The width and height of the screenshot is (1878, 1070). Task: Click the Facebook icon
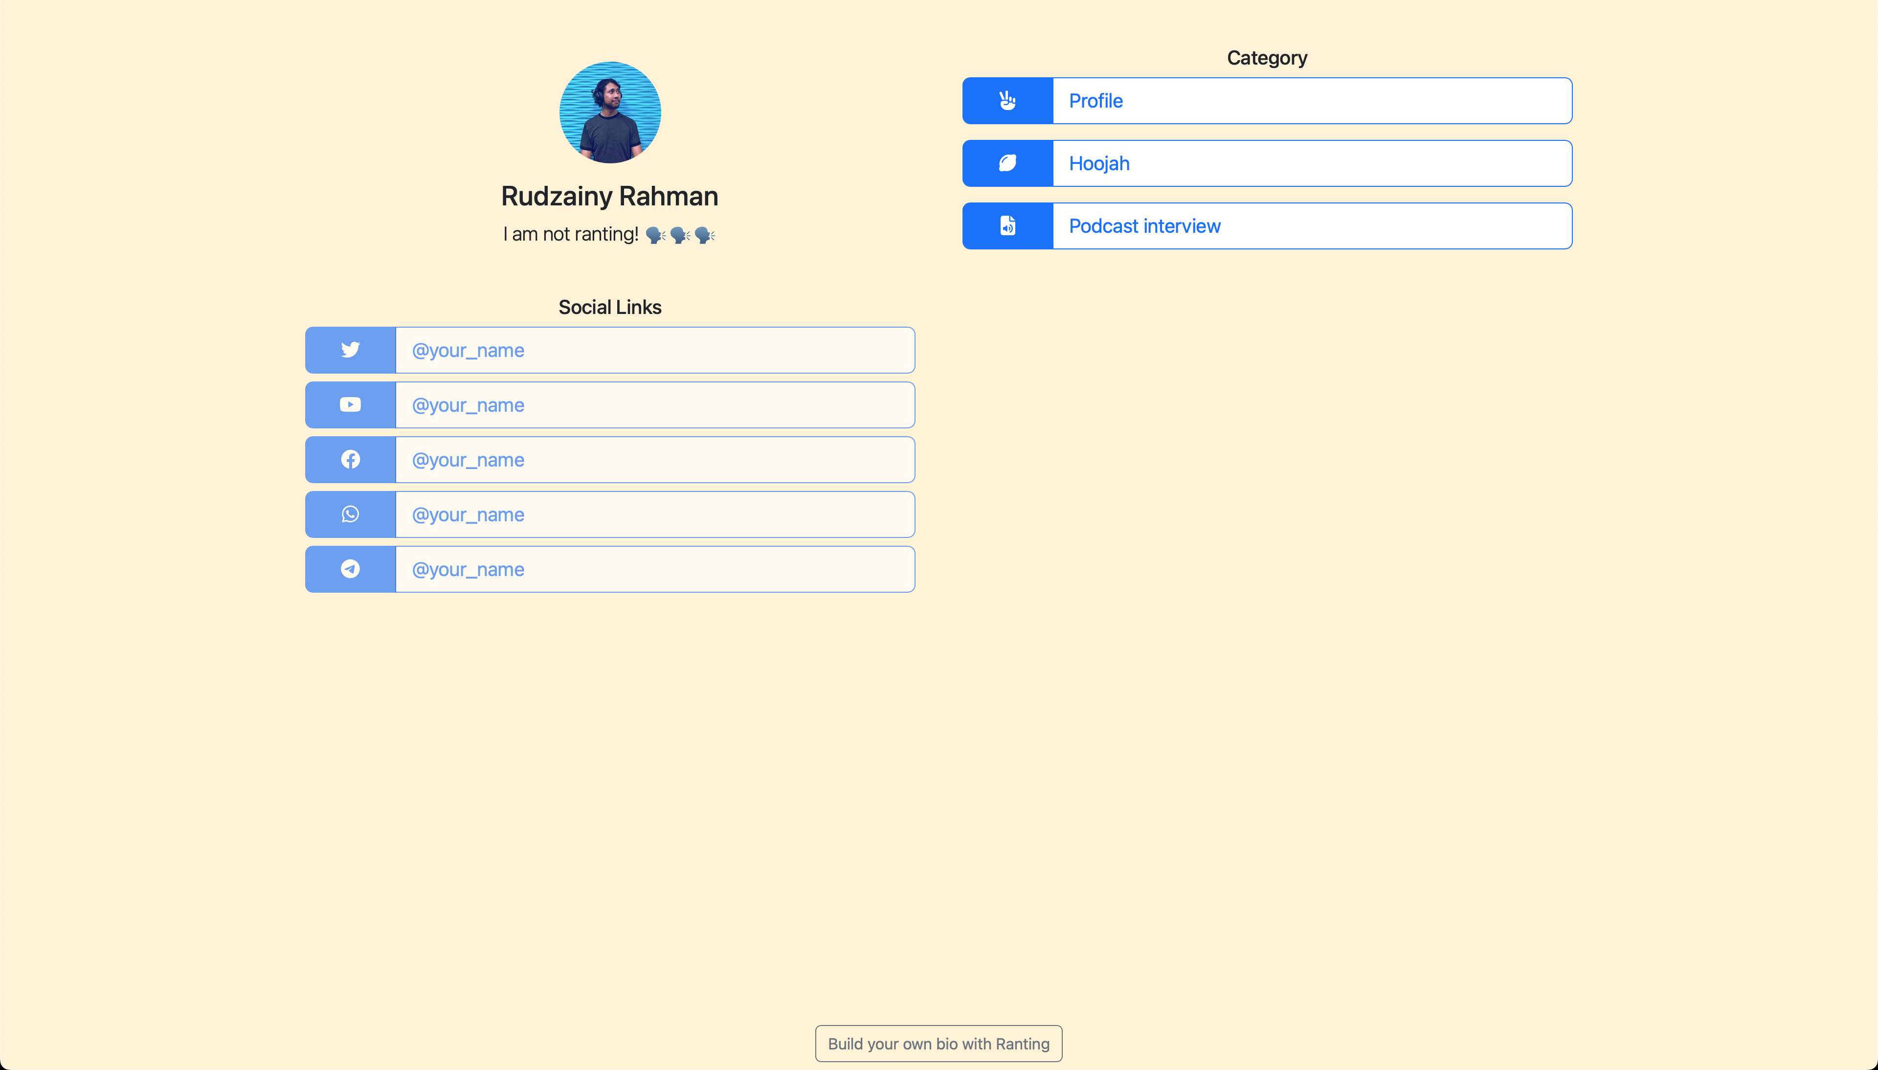pos(350,459)
